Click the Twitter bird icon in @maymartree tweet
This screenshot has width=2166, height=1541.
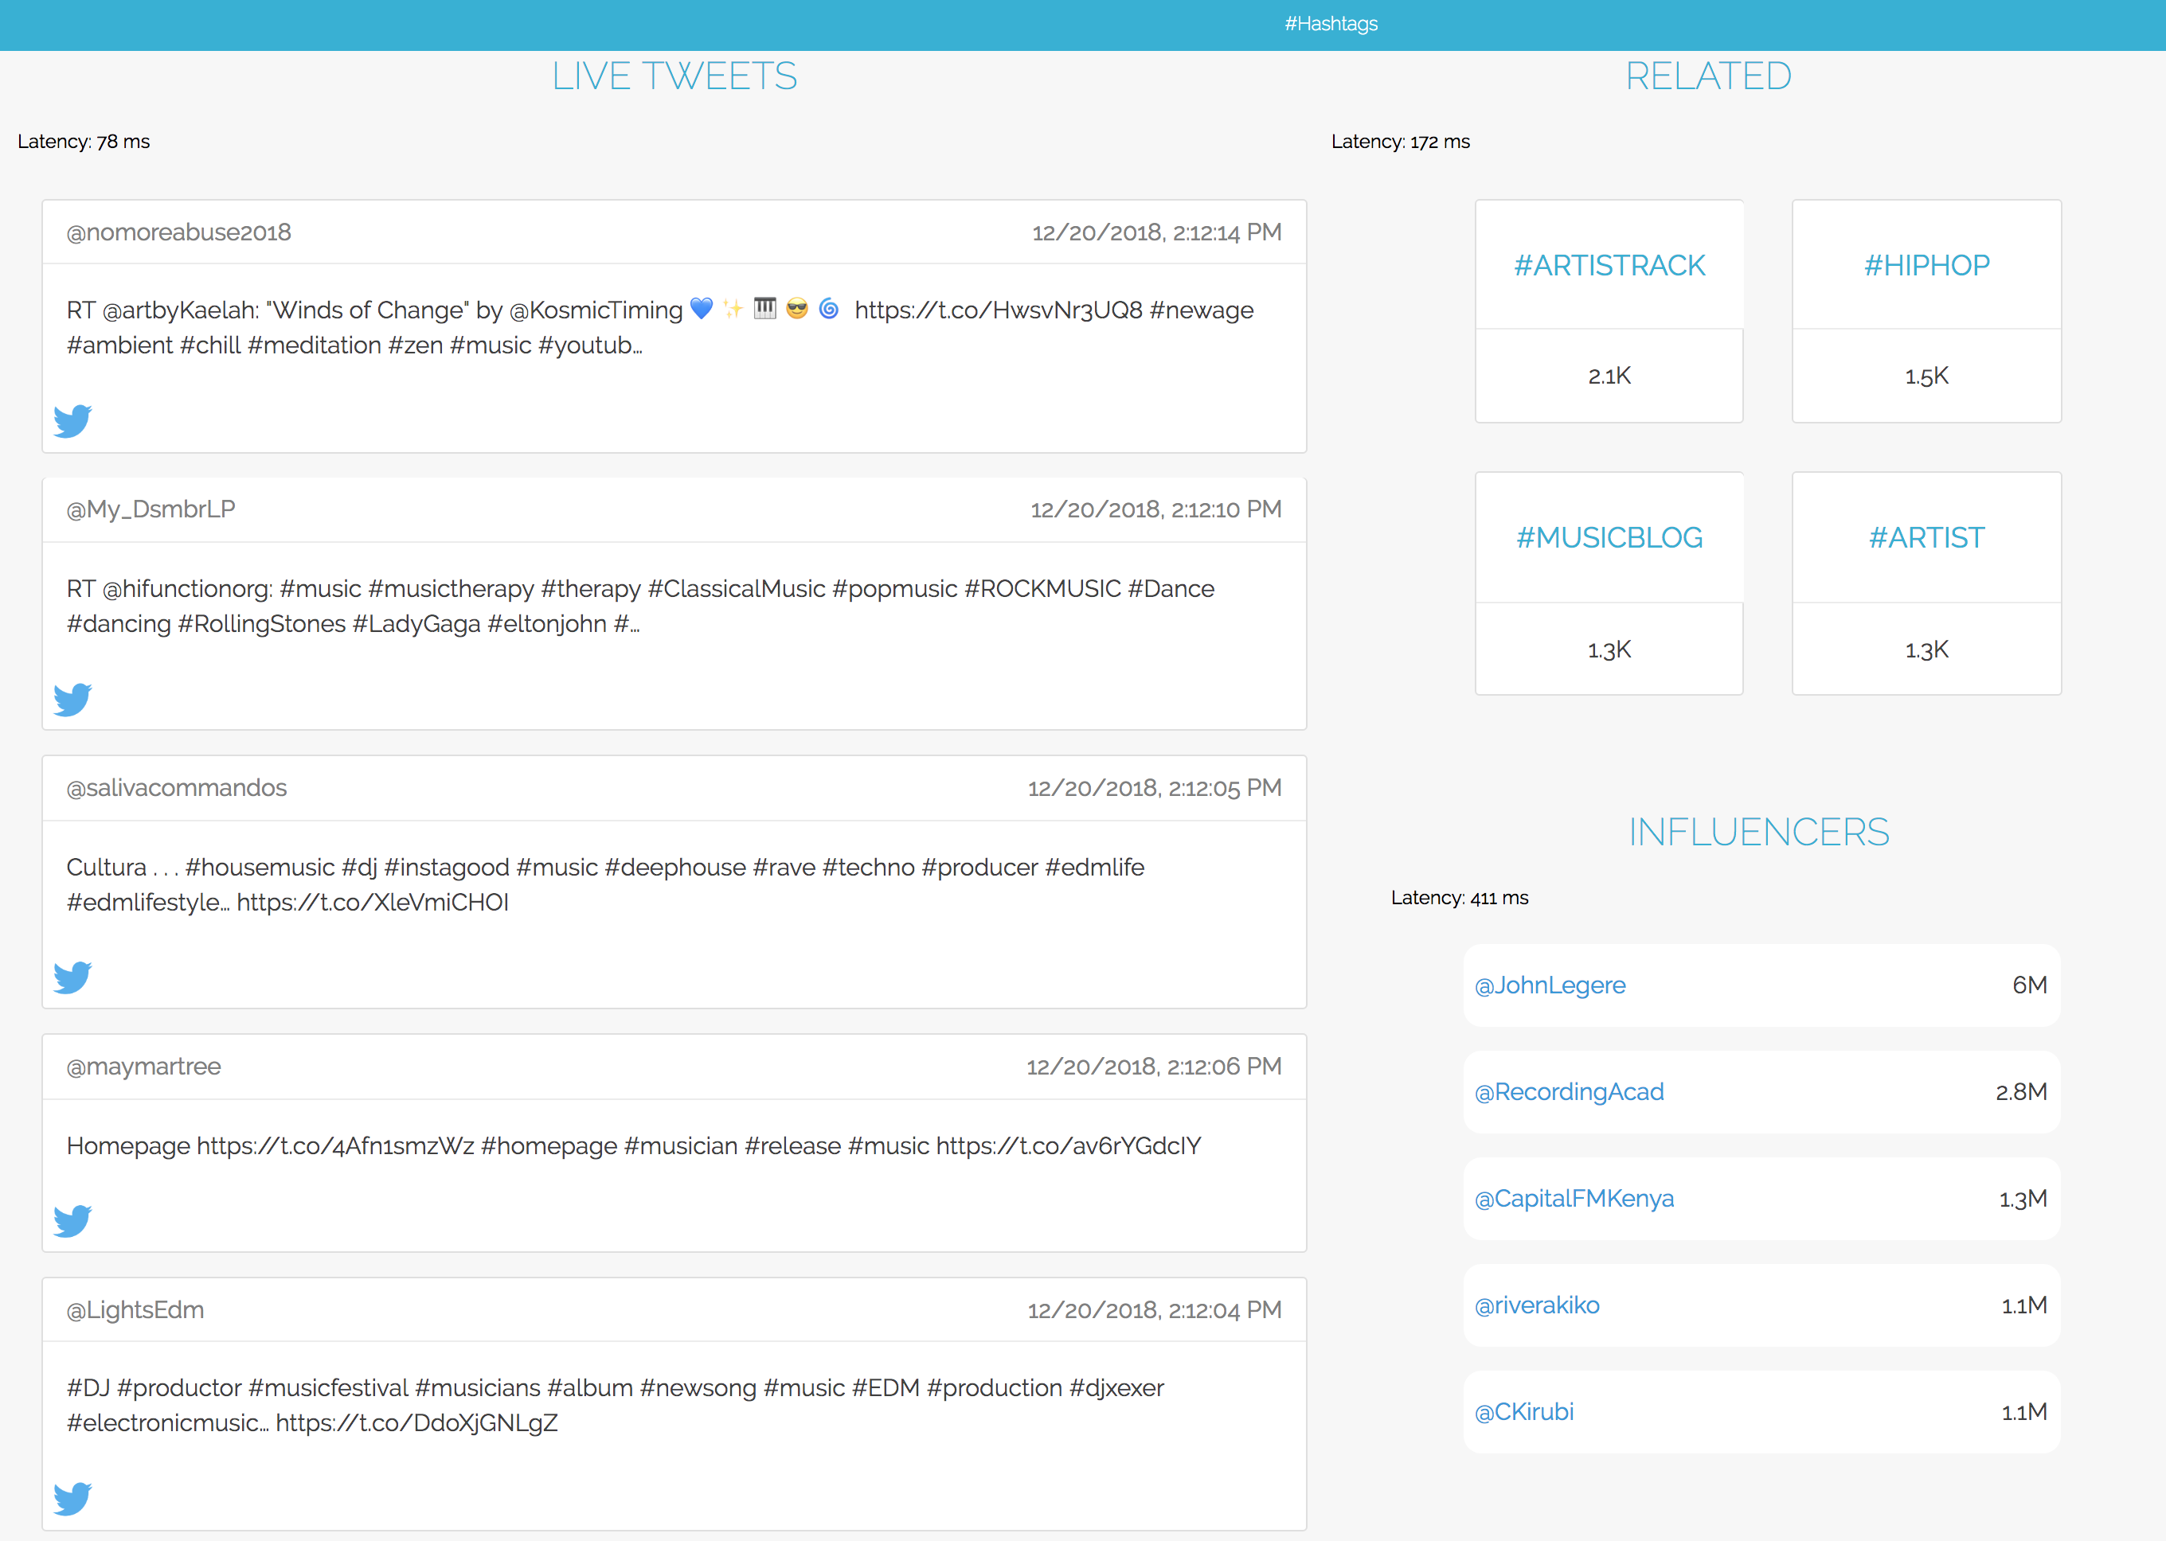73,1221
